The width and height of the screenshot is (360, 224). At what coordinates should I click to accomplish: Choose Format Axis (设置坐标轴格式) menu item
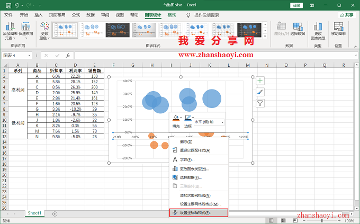tap(199, 213)
